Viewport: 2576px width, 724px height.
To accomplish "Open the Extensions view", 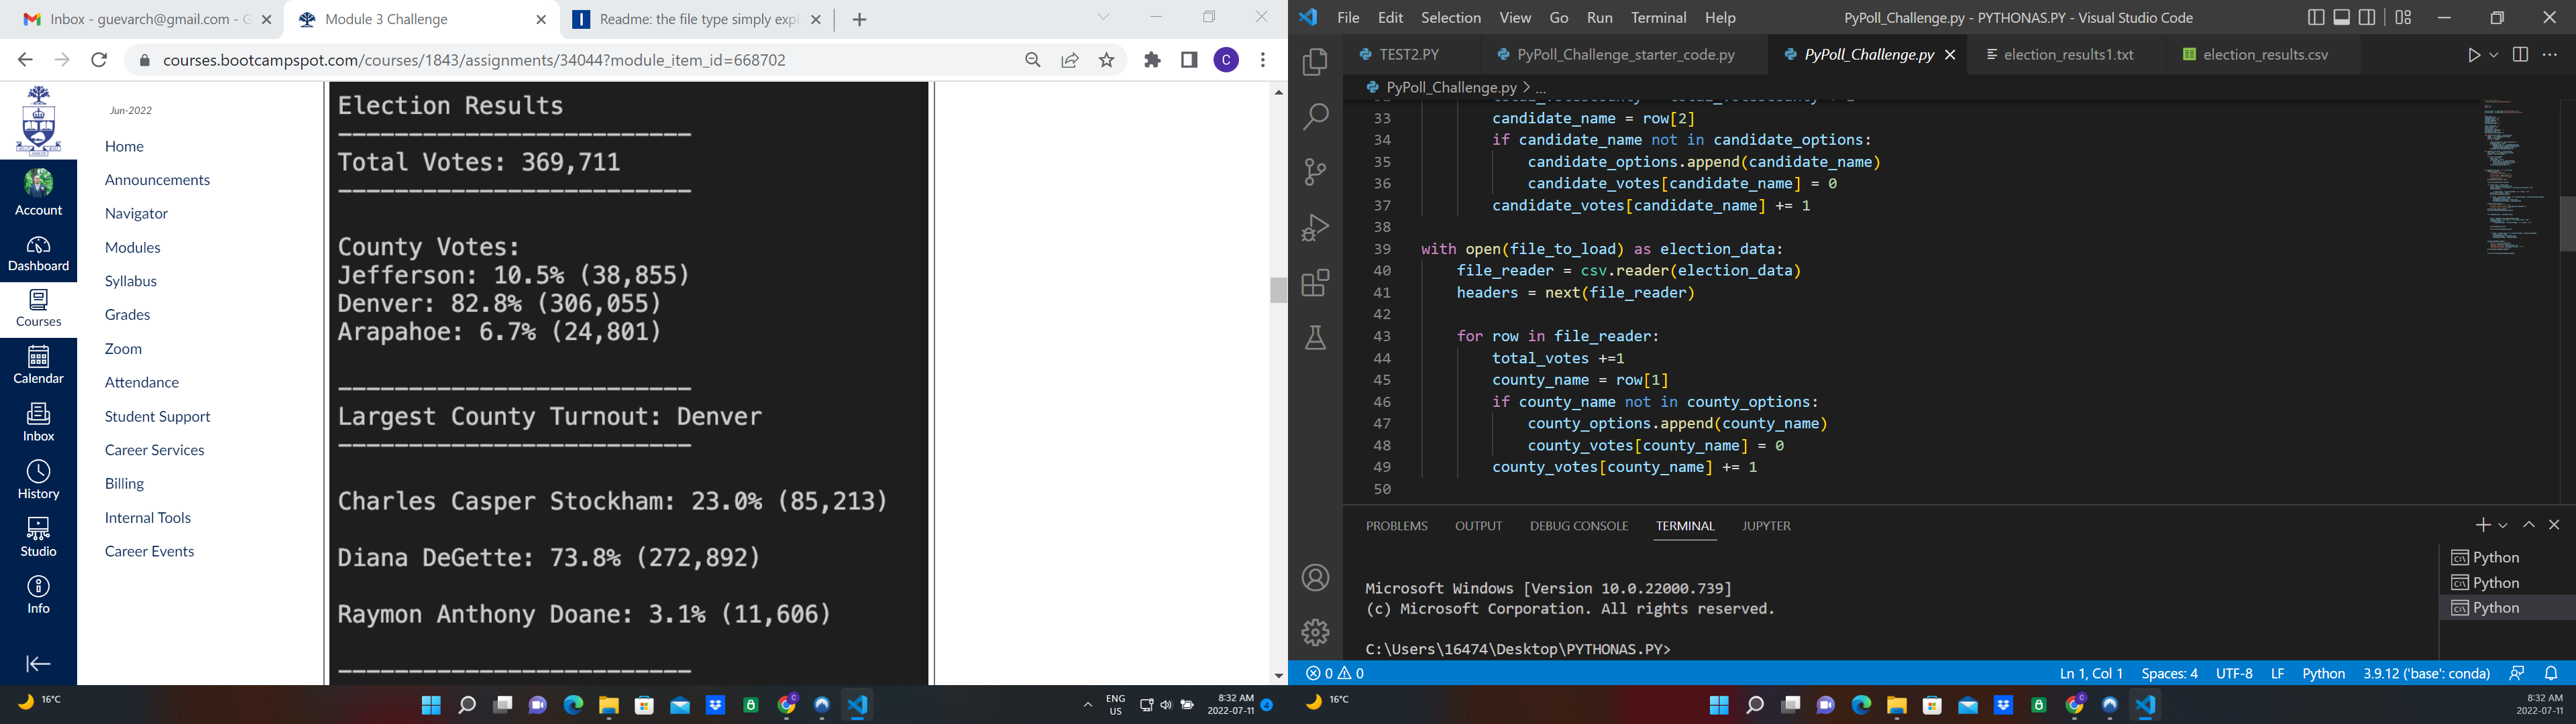I will (x=1315, y=283).
